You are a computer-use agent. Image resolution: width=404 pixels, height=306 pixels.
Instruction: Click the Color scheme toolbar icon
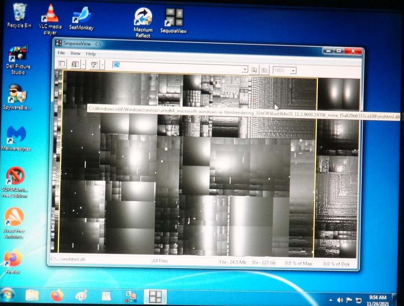(75, 64)
